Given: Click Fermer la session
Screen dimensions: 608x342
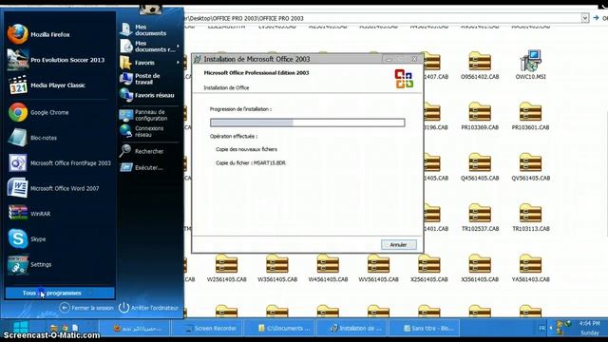Looking at the screenshot, I should coord(86,308).
